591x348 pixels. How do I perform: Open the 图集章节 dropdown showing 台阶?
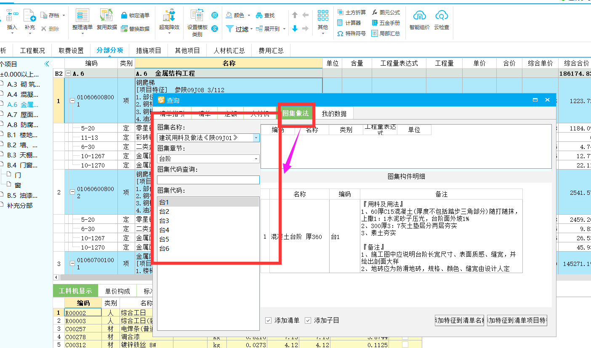256,159
